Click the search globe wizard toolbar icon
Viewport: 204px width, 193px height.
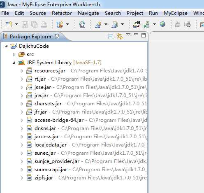click(115, 25)
